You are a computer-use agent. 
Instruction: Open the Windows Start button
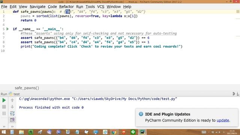tap(3, 132)
